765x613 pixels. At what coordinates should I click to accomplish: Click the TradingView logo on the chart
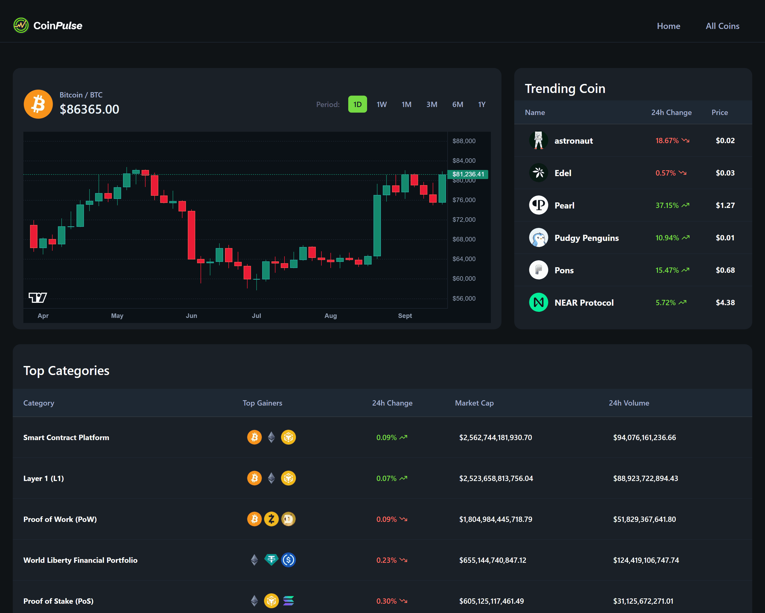pyautogui.click(x=38, y=297)
